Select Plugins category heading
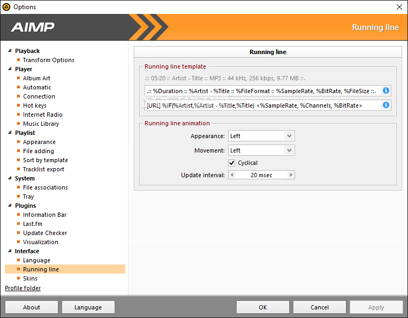This screenshot has height=318, width=408. point(26,206)
